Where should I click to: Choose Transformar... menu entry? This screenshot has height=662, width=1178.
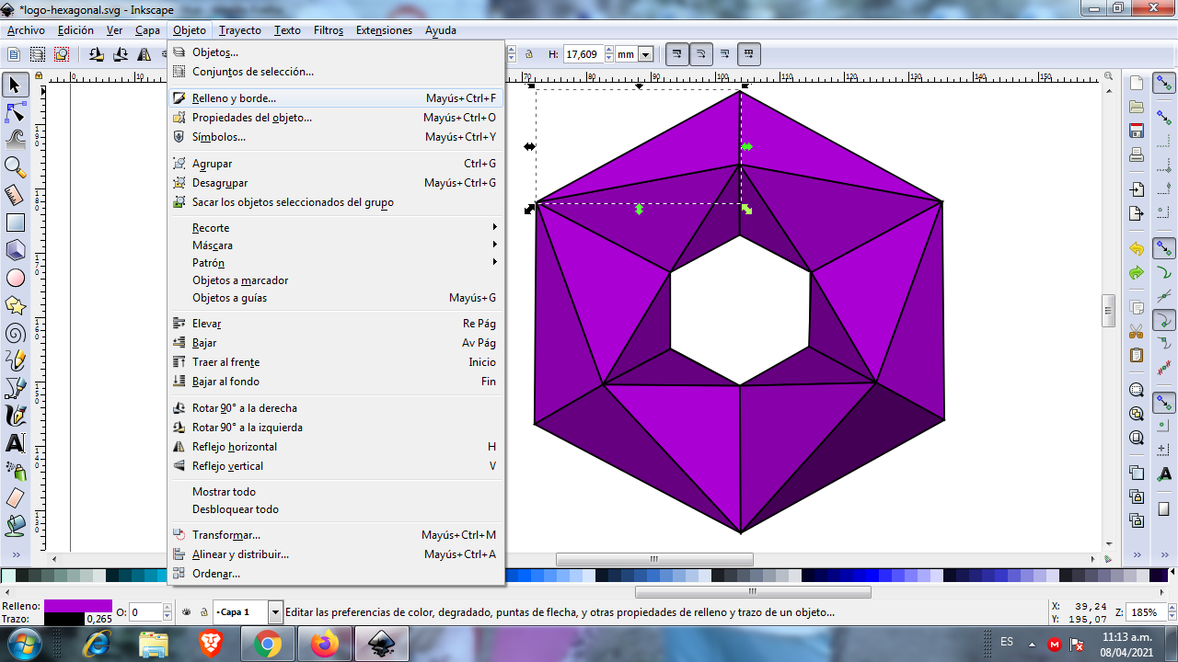[x=335, y=535]
